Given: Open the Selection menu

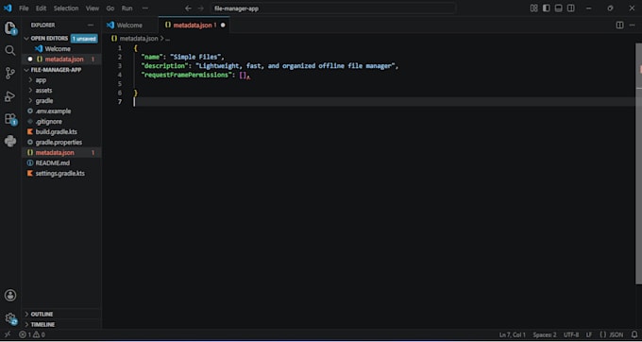Looking at the screenshot, I should coord(66,9).
